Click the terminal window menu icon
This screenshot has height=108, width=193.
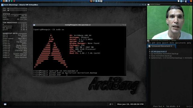34,25
